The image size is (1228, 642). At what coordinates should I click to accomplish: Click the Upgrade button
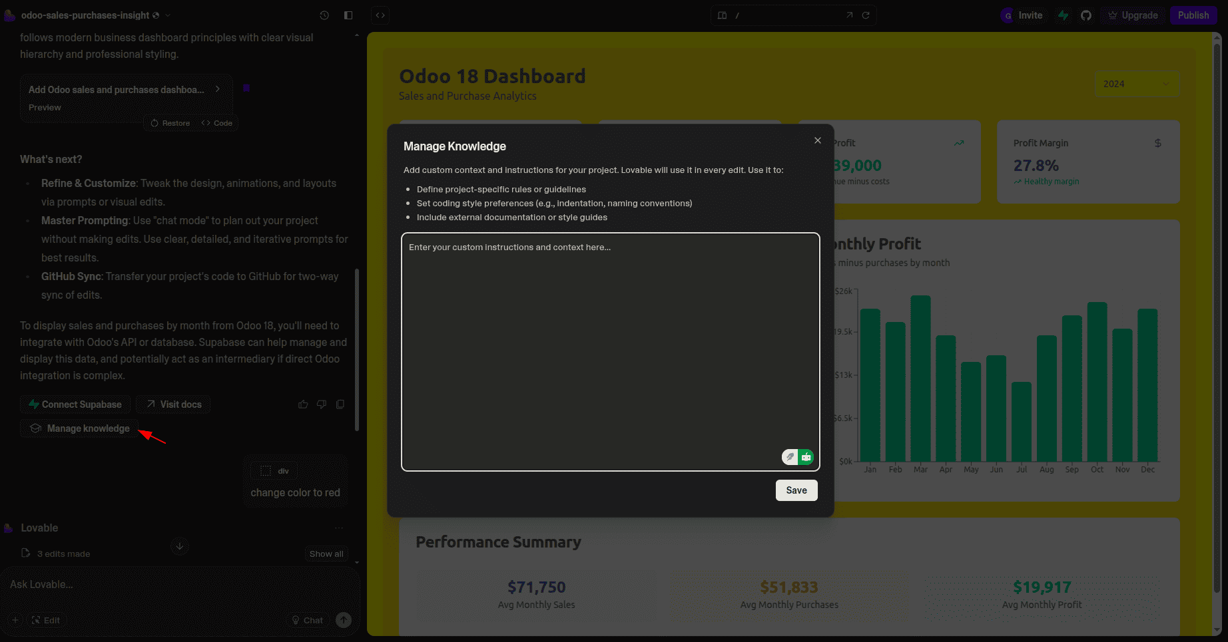pyautogui.click(x=1133, y=15)
